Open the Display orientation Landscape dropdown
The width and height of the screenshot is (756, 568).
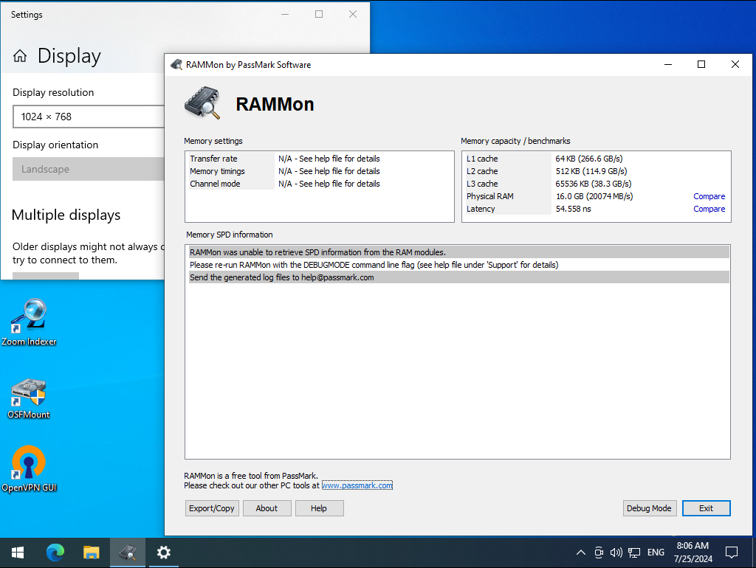point(89,169)
